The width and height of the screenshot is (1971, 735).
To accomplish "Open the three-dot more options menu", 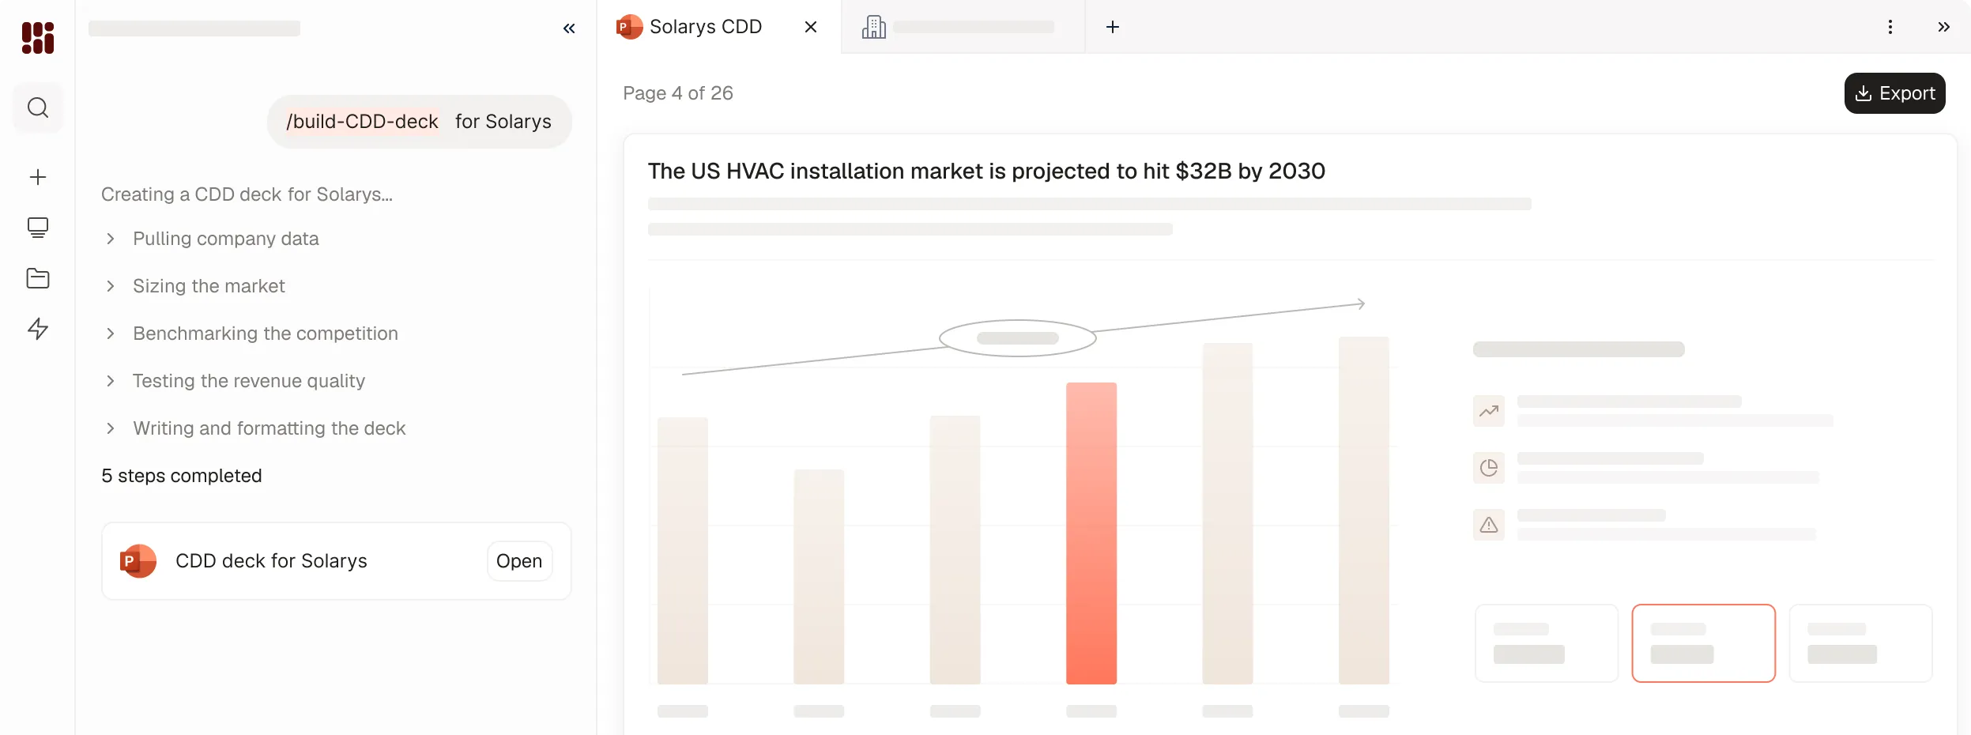I will pos(1890,27).
